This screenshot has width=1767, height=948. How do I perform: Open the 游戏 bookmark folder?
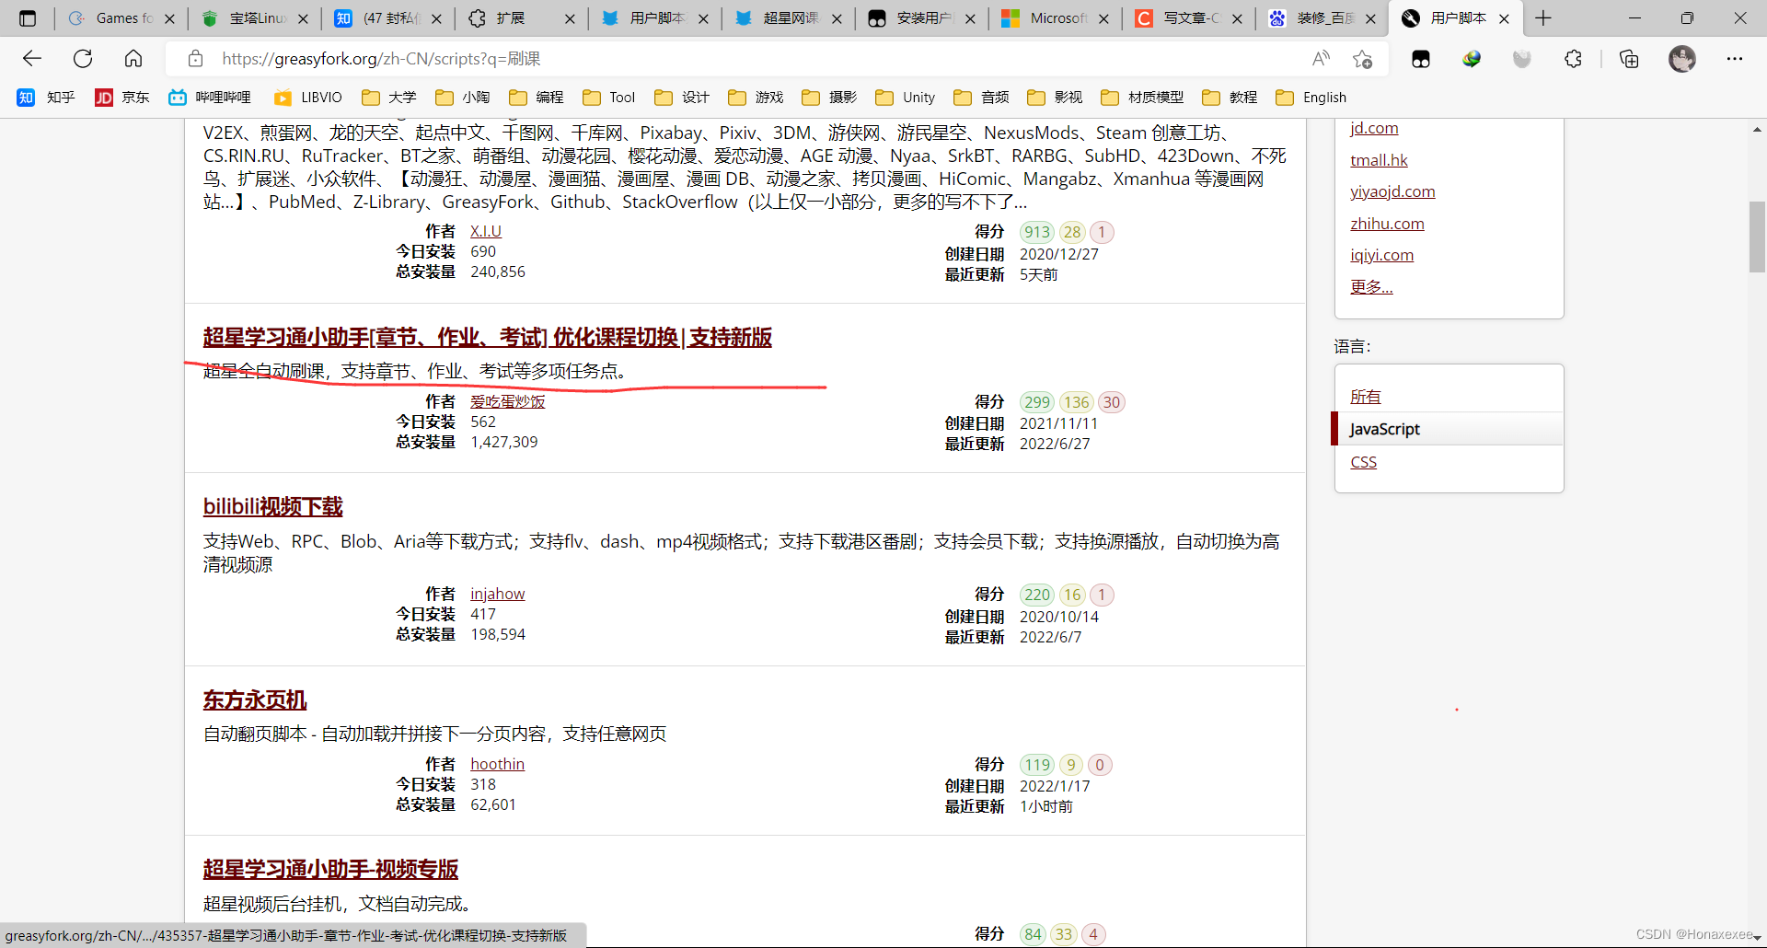[756, 98]
